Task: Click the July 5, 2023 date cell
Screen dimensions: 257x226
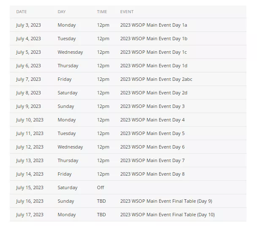Action: pos(28,52)
